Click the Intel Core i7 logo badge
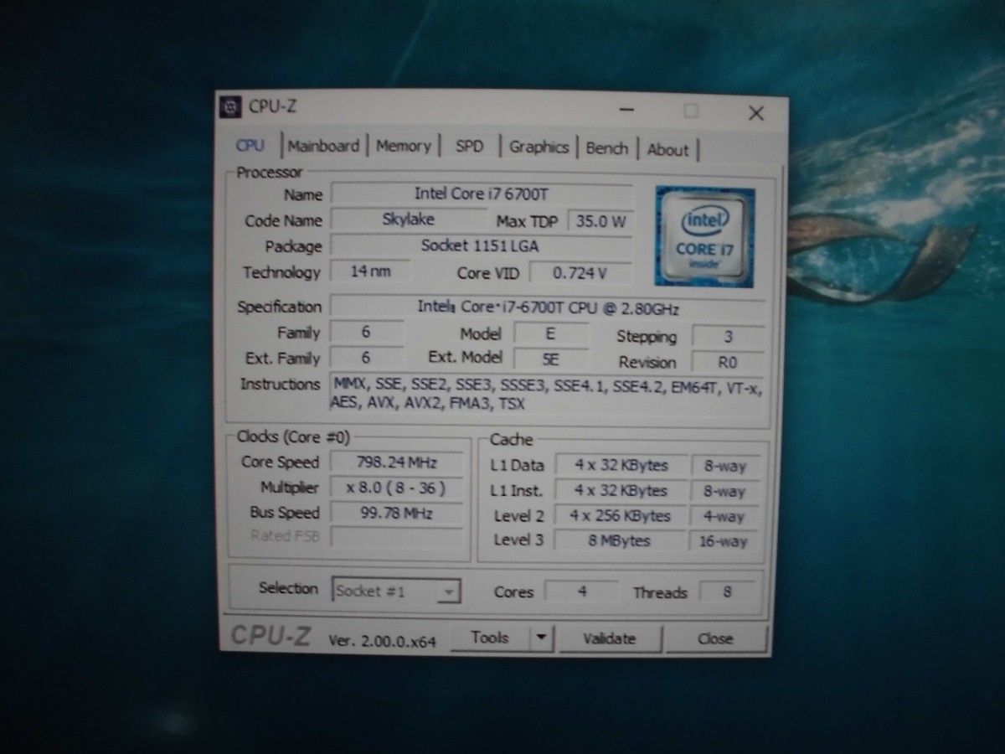Viewport: 1005px width, 754px height. pyautogui.click(x=704, y=235)
